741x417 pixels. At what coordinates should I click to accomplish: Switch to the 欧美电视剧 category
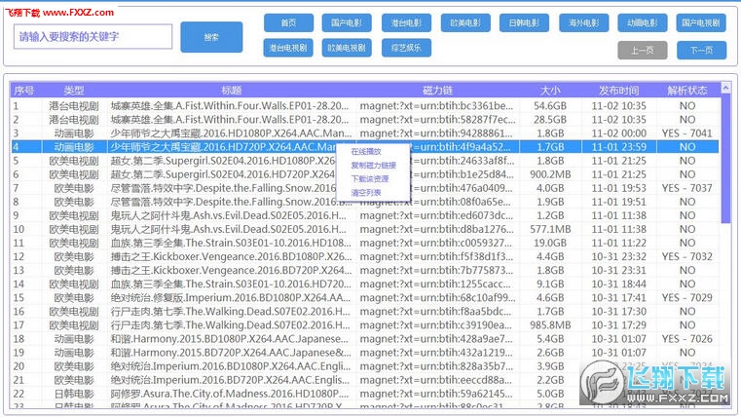coord(347,48)
